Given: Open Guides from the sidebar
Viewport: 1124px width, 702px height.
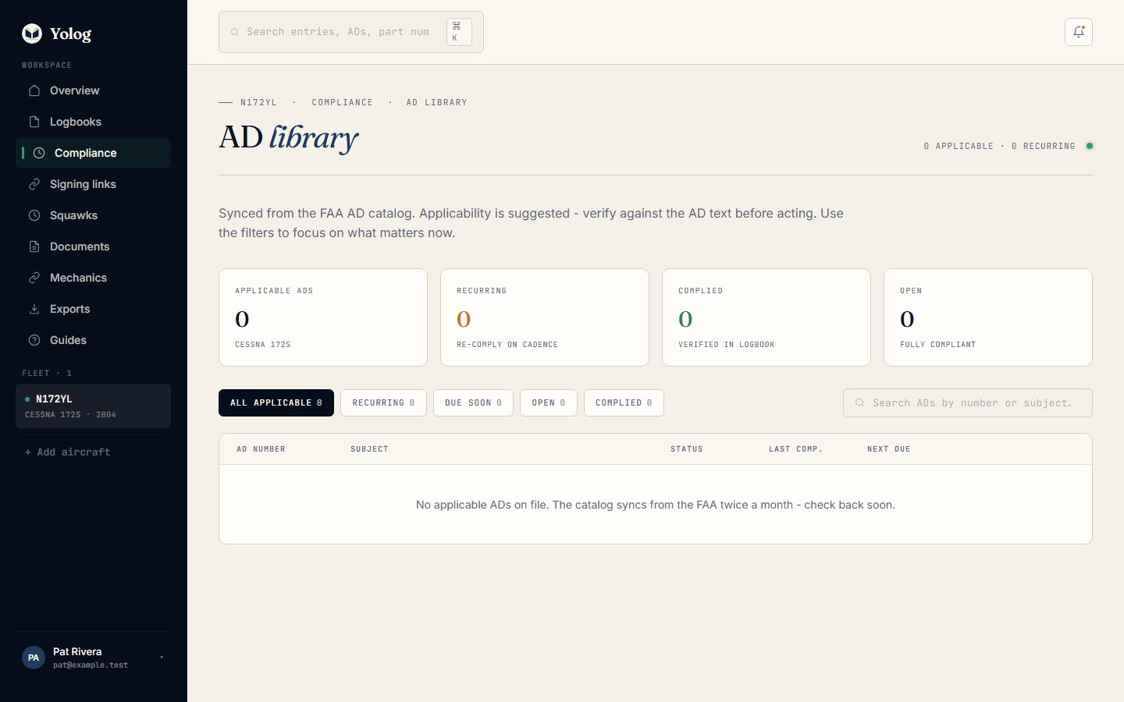Looking at the screenshot, I should (93, 340).
